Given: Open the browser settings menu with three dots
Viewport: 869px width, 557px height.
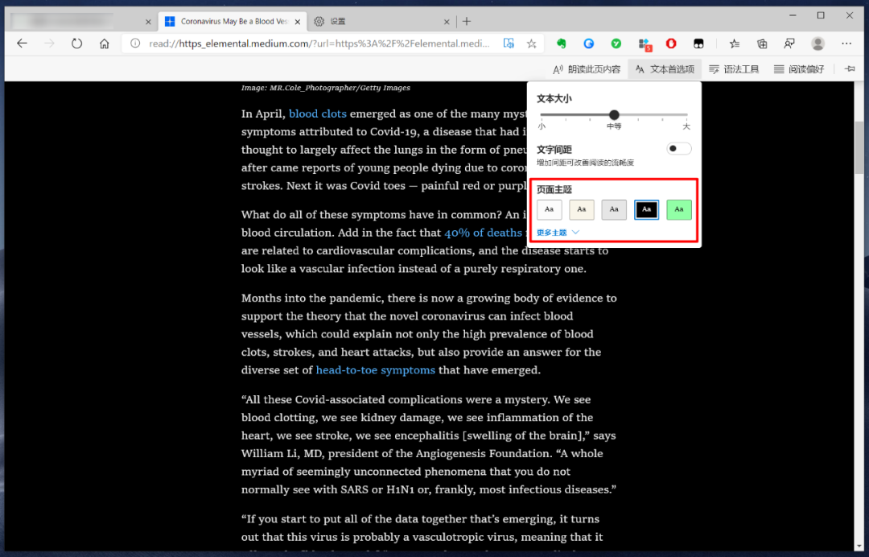Looking at the screenshot, I should point(846,43).
